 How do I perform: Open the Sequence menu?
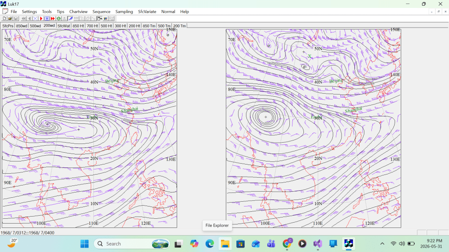click(x=101, y=12)
